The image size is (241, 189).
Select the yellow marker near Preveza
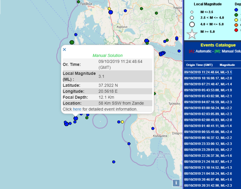click(109, 8)
